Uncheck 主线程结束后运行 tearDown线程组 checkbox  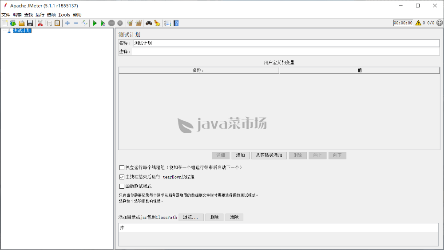tap(122, 177)
